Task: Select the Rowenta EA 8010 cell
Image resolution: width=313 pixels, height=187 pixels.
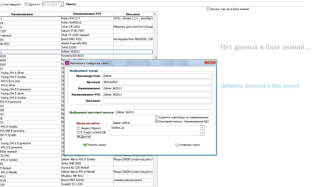Action: pos(87,56)
